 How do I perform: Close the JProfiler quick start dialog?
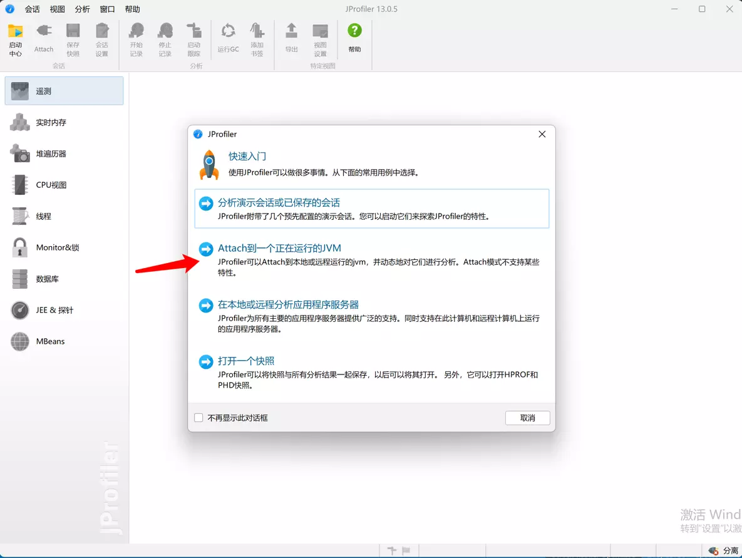pyautogui.click(x=542, y=134)
